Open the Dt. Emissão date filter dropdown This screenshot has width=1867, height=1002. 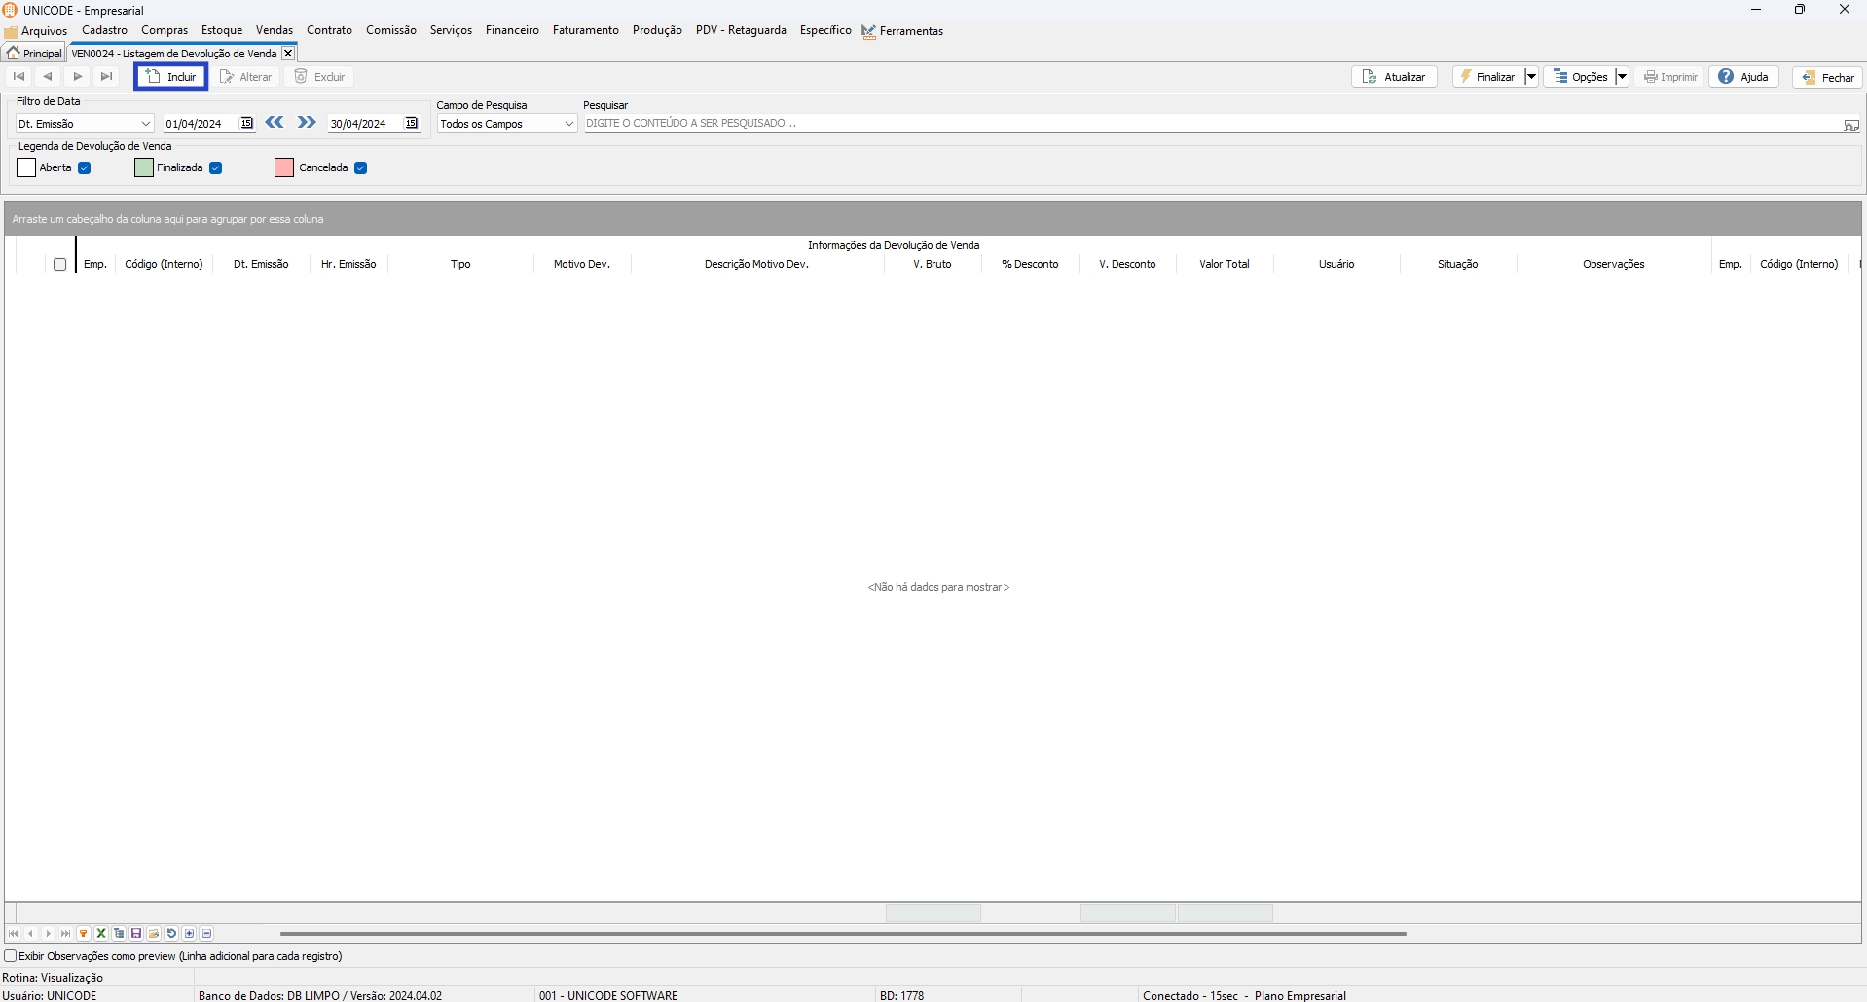[146, 124]
